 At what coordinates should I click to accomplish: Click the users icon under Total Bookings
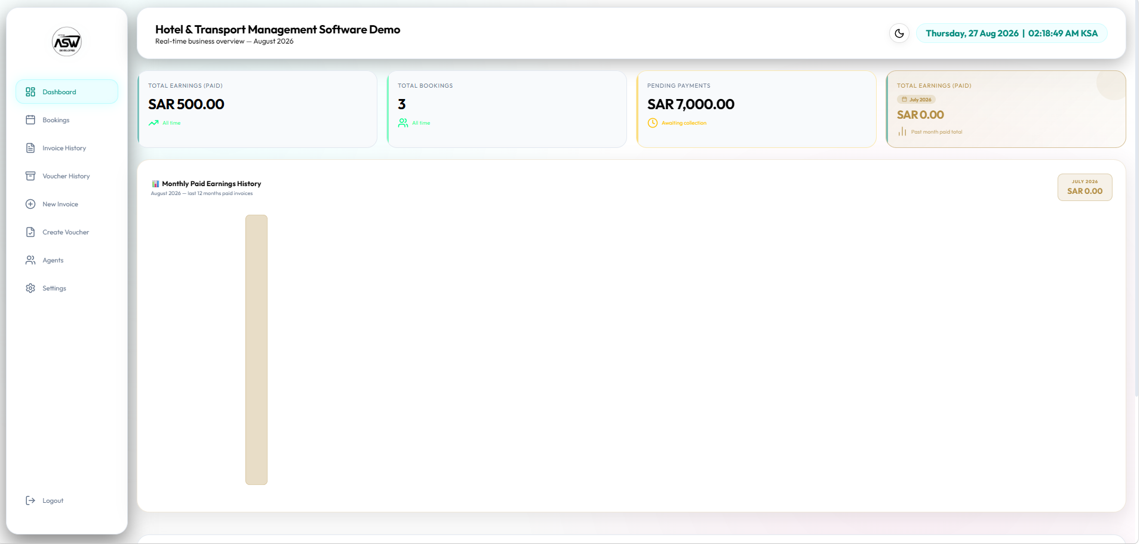pos(403,123)
